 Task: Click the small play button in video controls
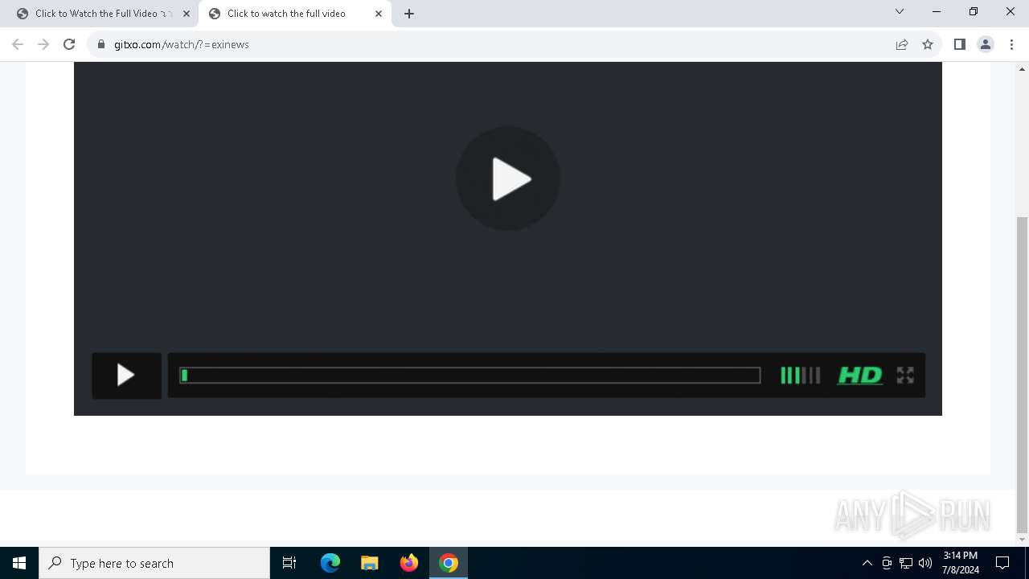tap(126, 376)
